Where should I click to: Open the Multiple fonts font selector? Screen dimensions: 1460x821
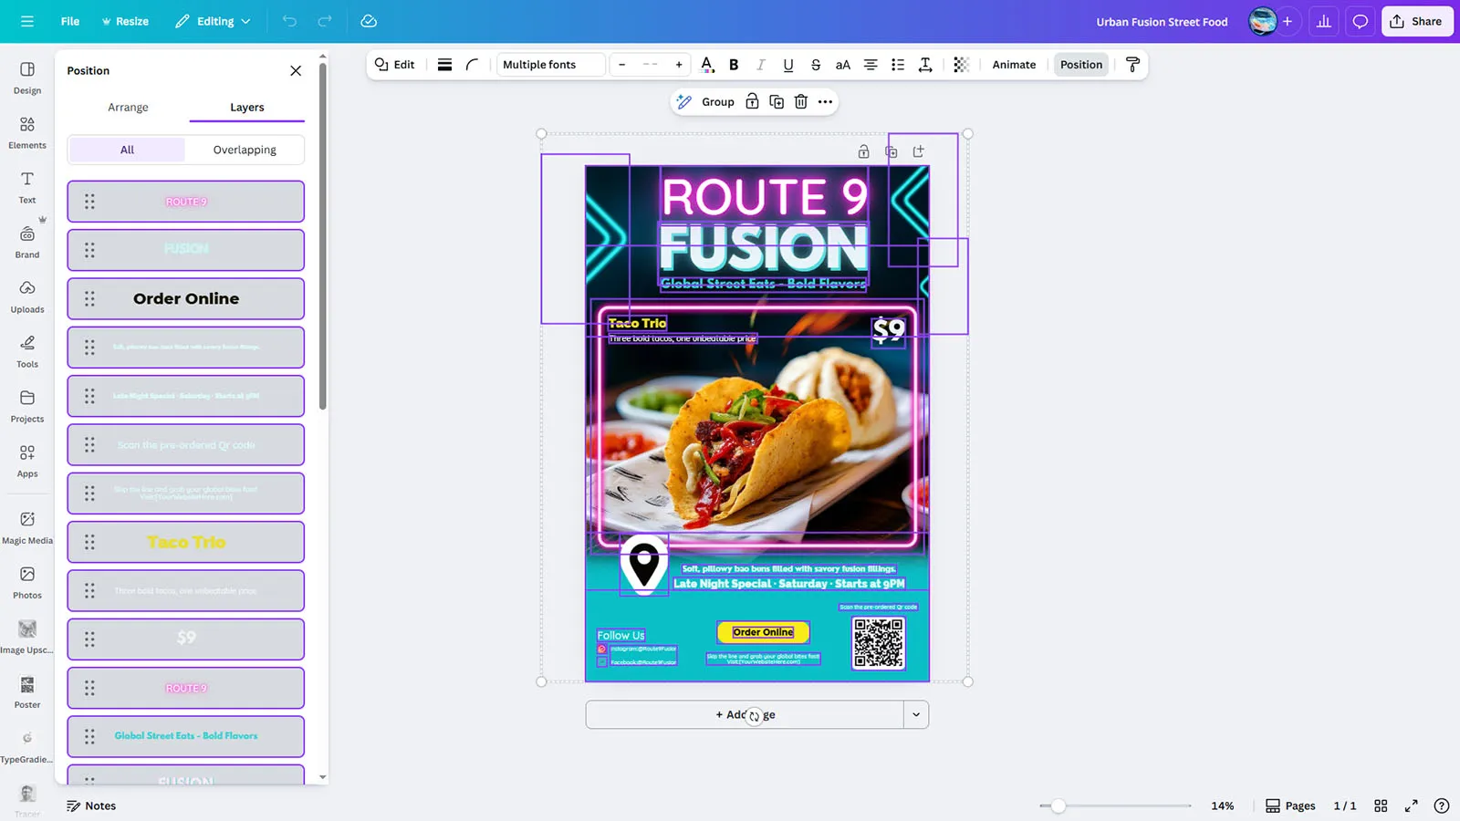tap(551, 65)
